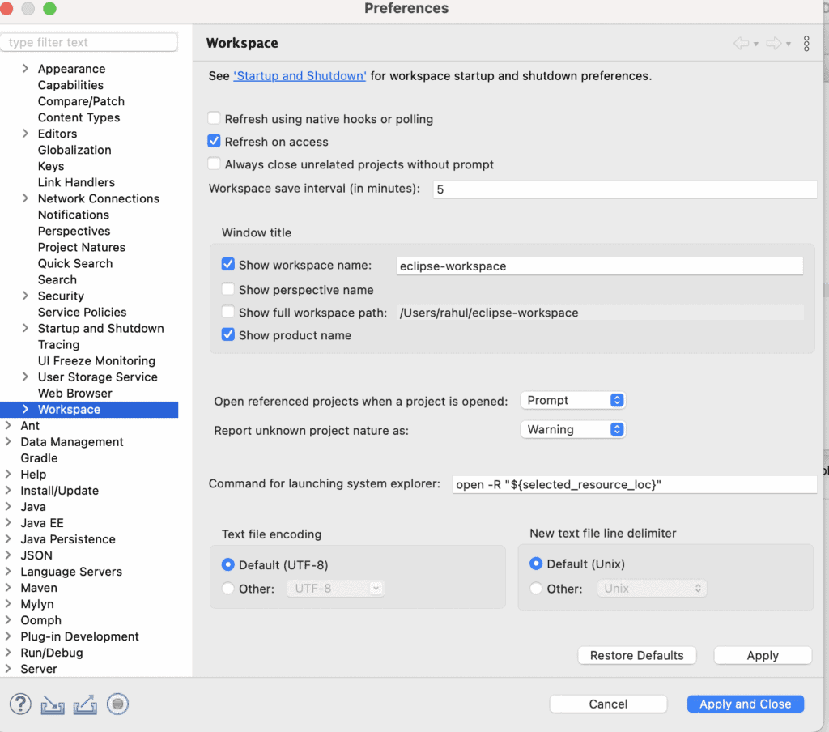Select Compare/Patch preferences

pyautogui.click(x=82, y=101)
